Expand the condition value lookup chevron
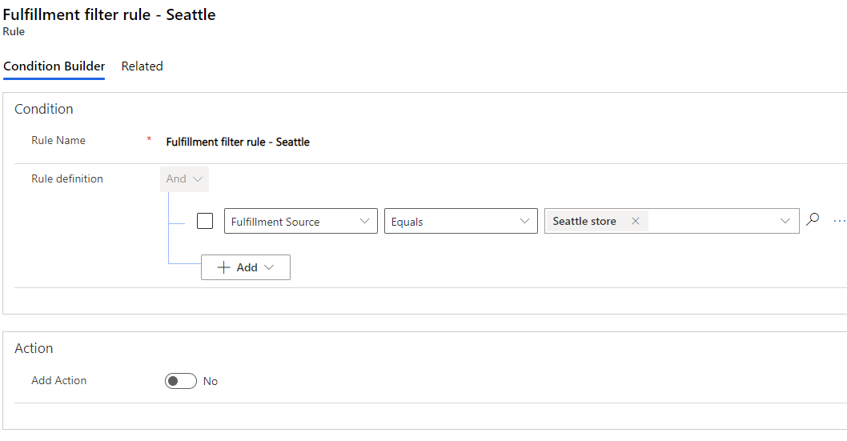 point(785,222)
